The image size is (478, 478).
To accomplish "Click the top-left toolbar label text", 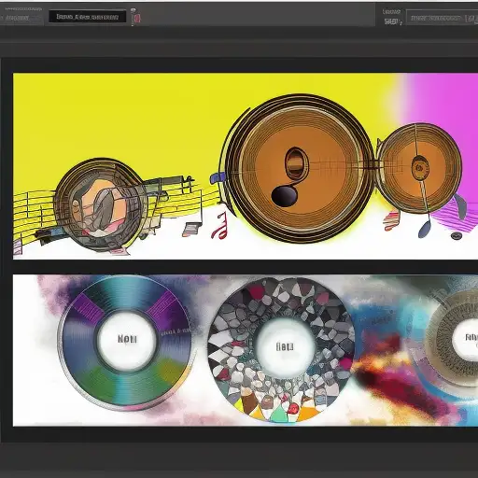I will (x=18, y=18).
